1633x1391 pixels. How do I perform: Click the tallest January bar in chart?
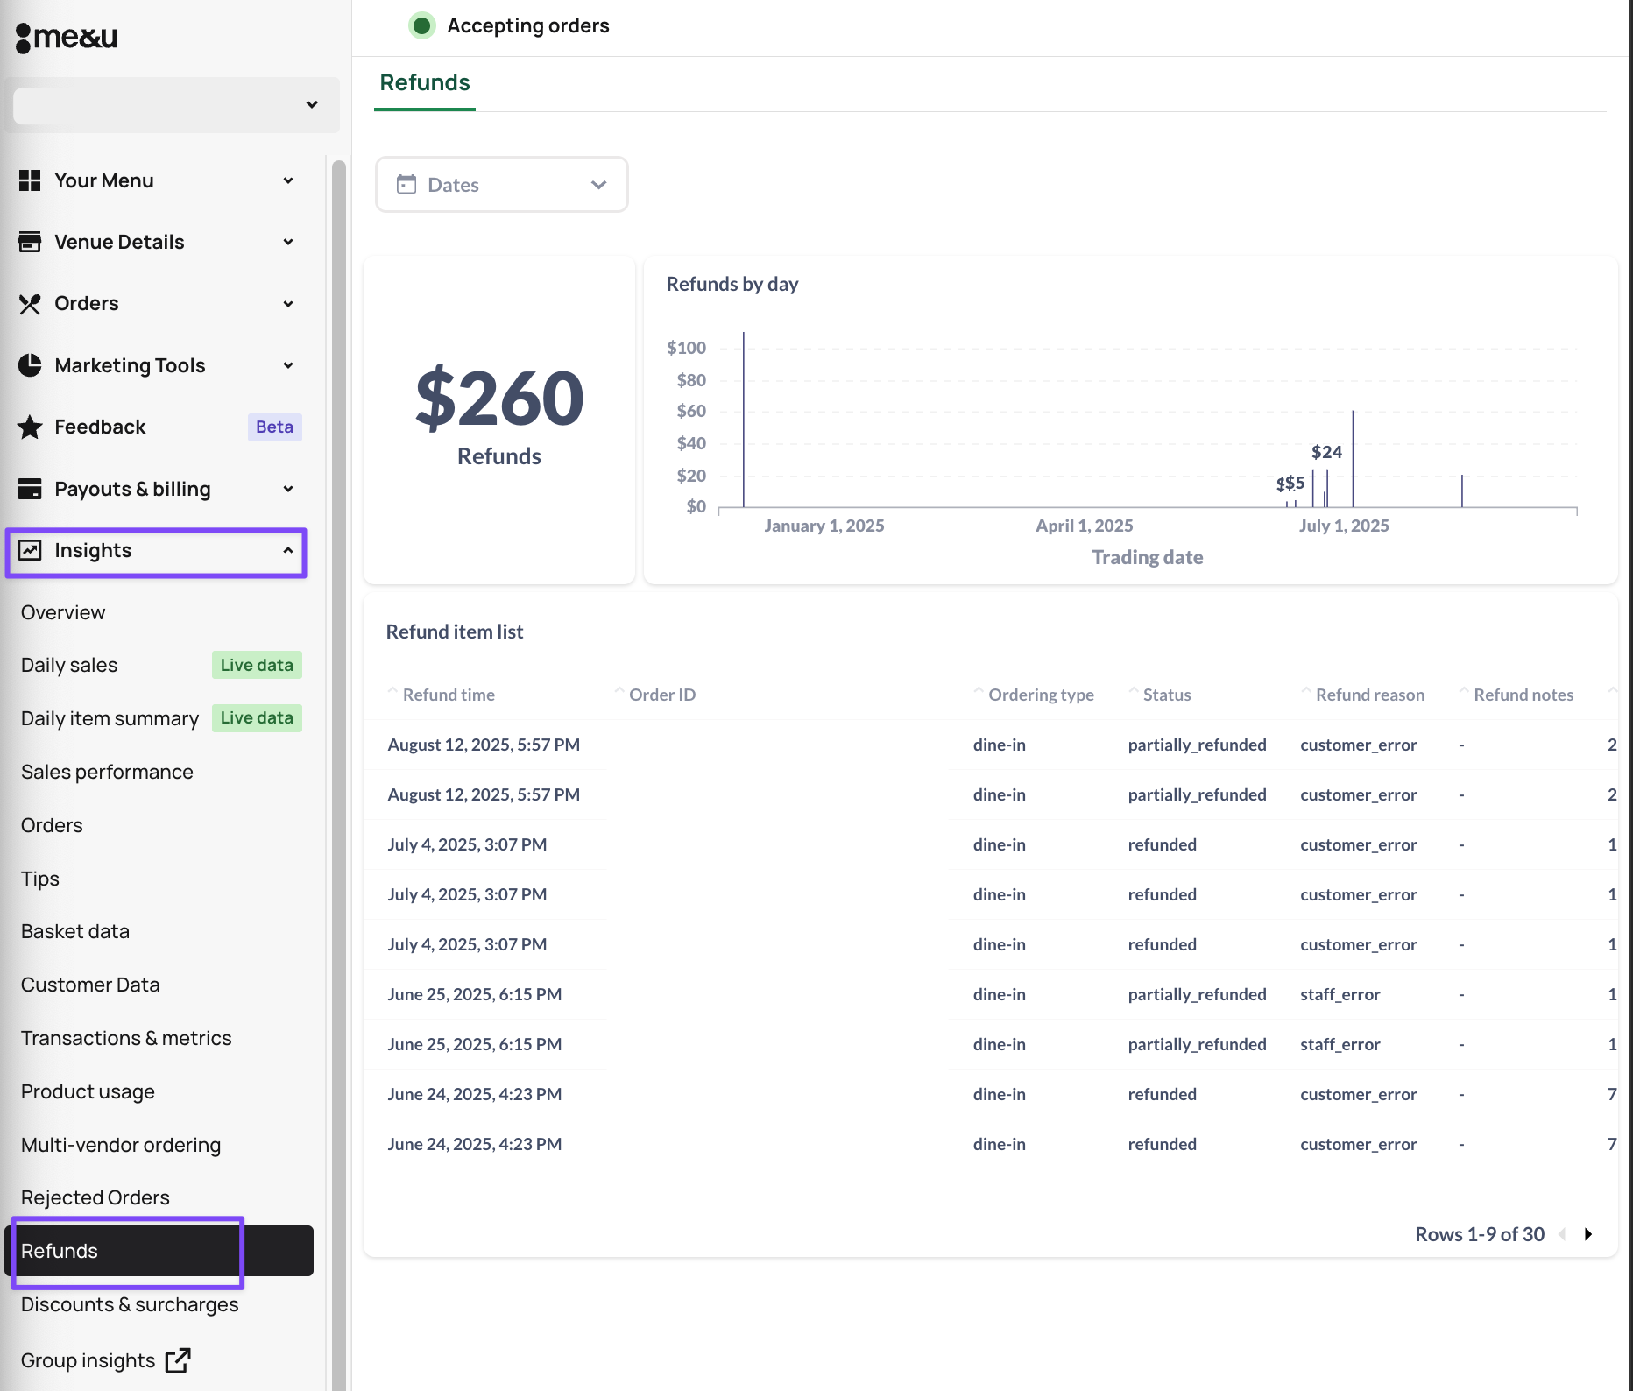pos(744,420)
